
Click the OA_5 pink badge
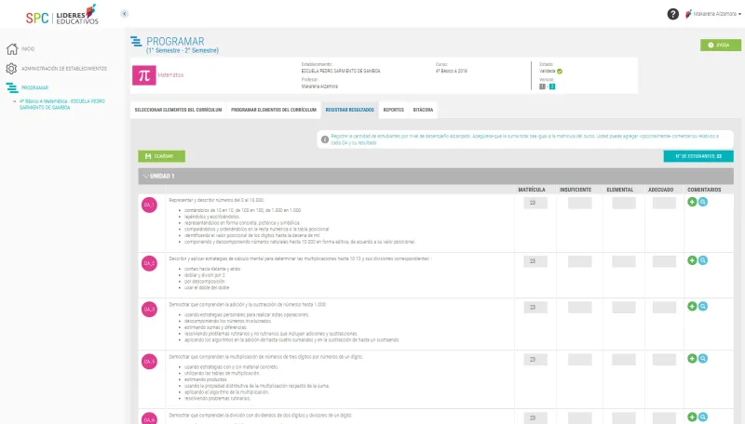[149, 362]
